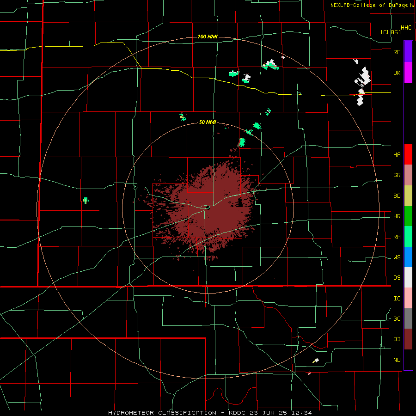Click the BI legend label
The height and width of the screenshot is (416, 416).
click(397, 339)
